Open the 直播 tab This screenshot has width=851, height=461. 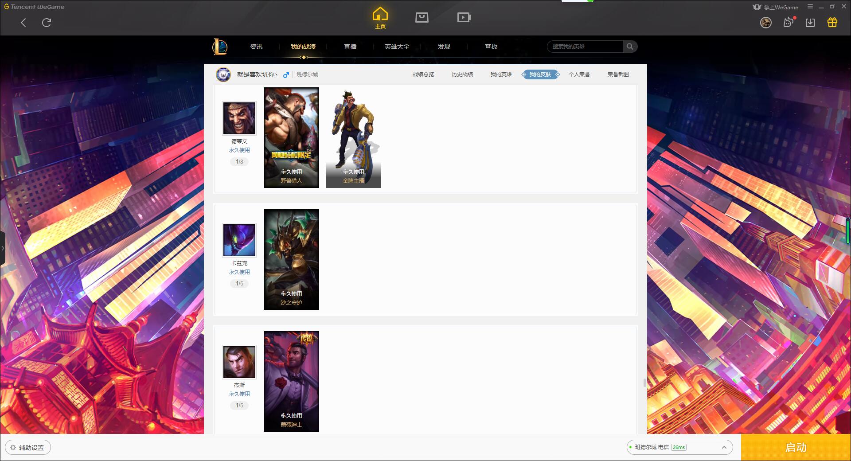coord(350,47)
